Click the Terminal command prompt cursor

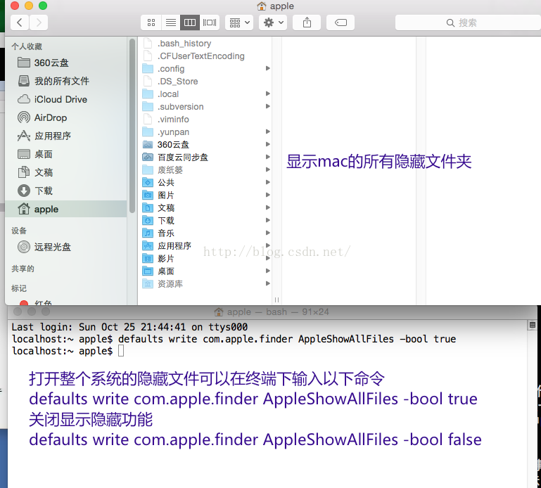point(121,351)
